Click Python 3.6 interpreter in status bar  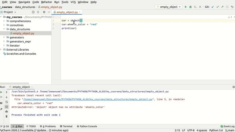216,131
